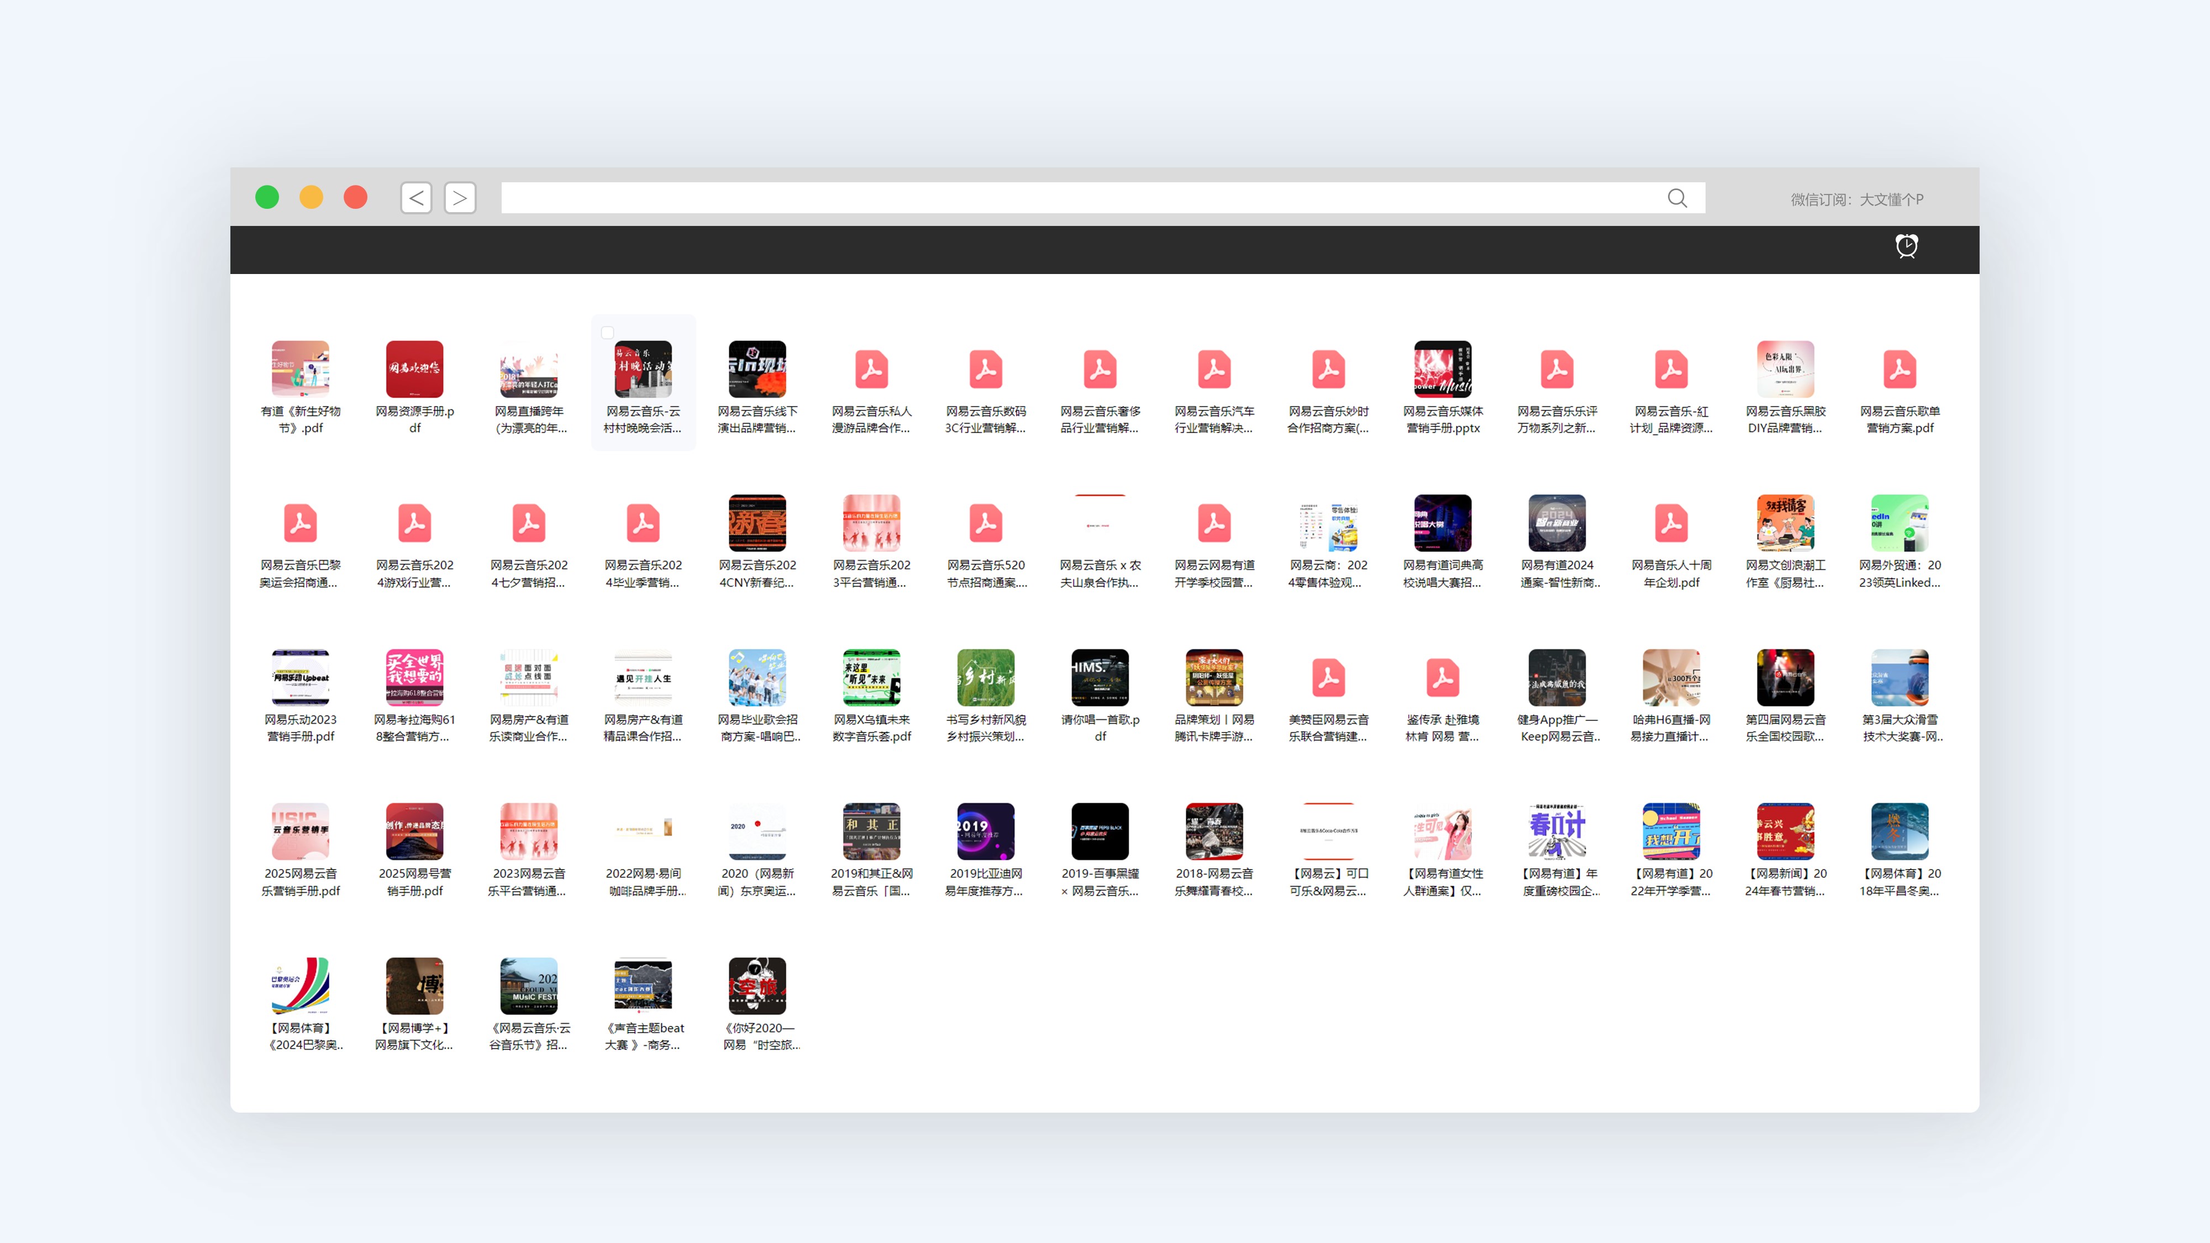Open the 网易云音乐巴黎奥运会招商 PDF icon
The width and height of the screenshot is (2210, 1243).
click(x=300, y=523)
